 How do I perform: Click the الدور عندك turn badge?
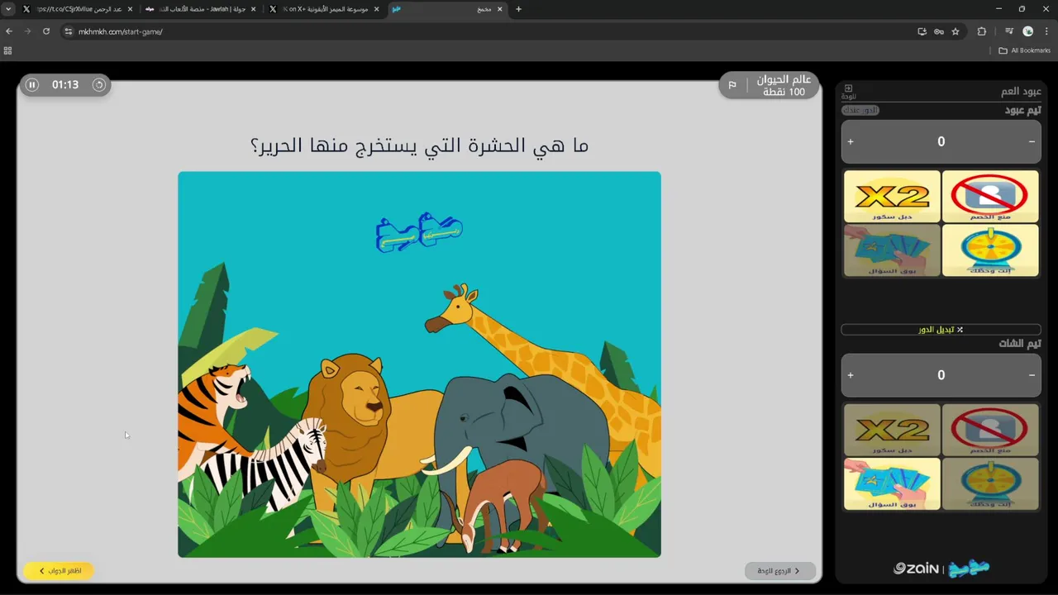point(860,110)
